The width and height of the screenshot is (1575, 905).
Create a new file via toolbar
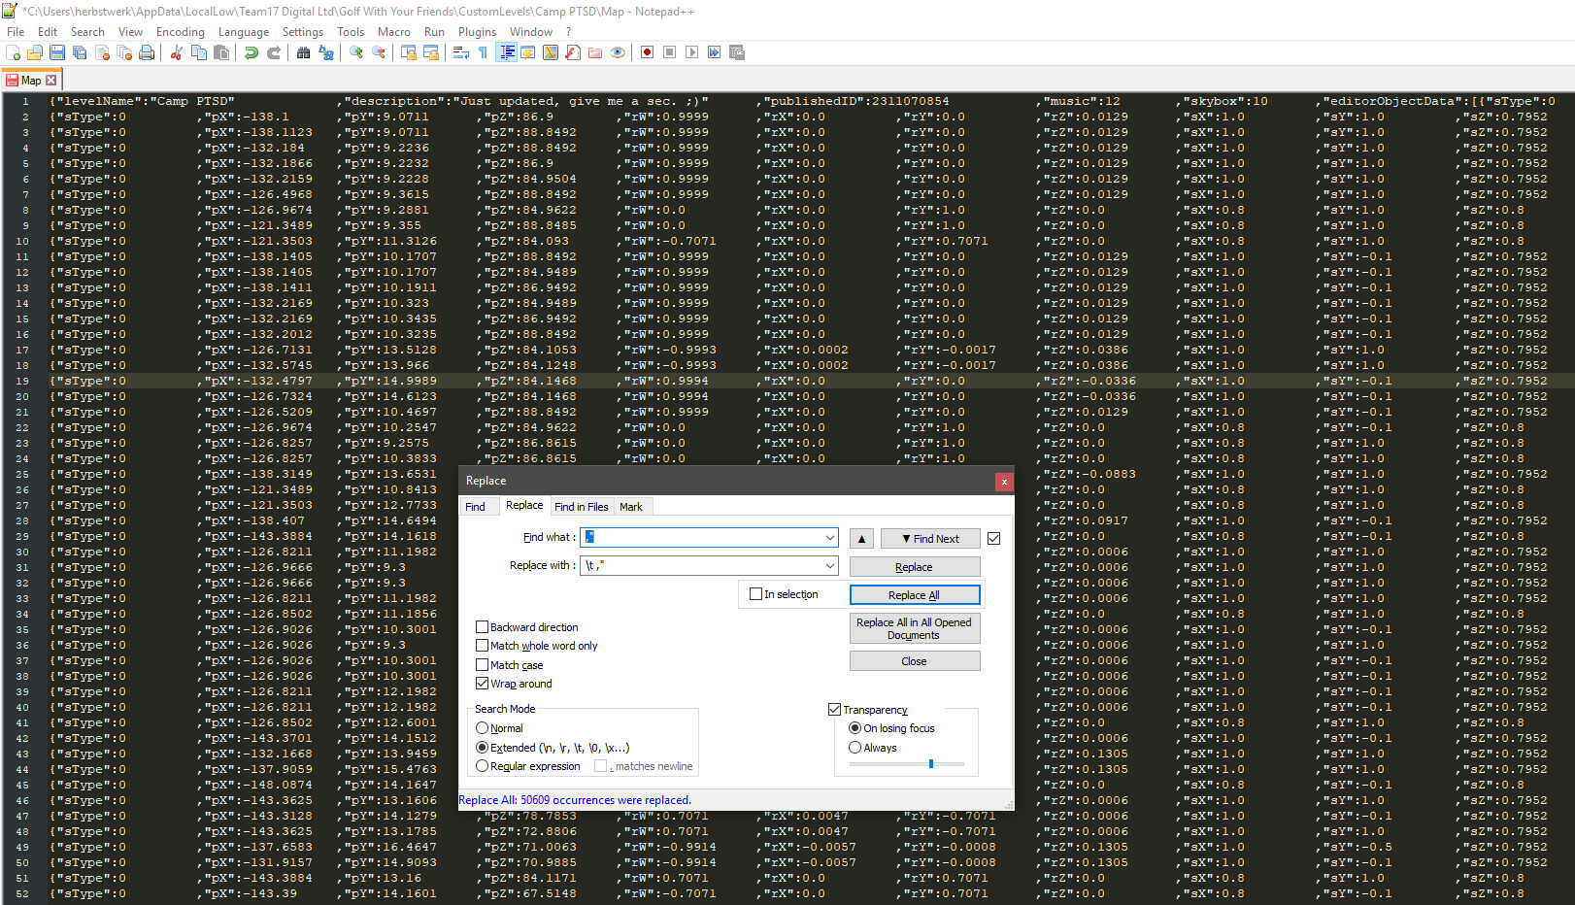[x=13, y=52]
